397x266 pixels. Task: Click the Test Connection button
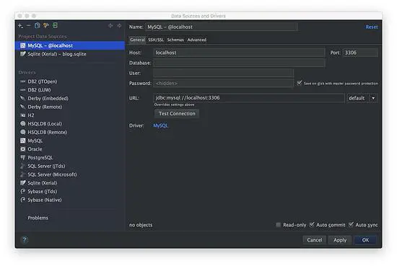[x=177, y=113]
